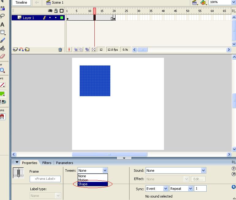The height and width of the screenshot is (200, 236).
Task: Click the Timeline toggle button
Action: (21, 2)
